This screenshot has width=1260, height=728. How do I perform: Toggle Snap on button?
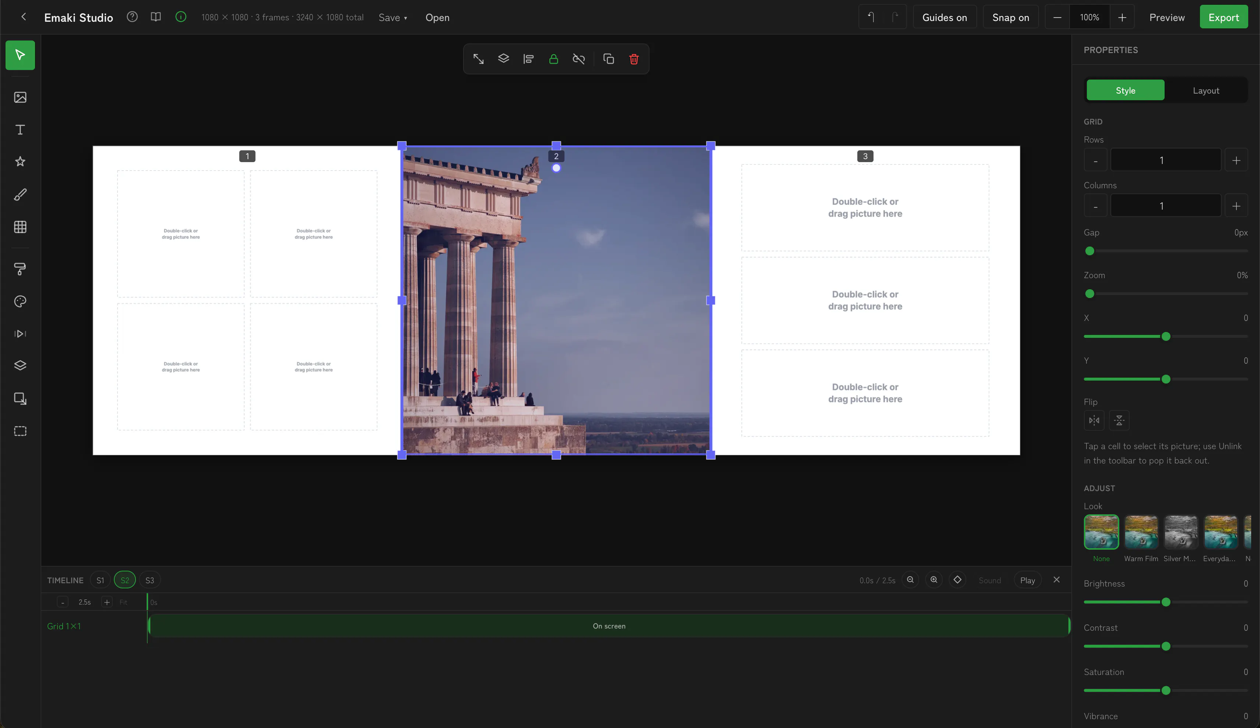[1011, 17]
